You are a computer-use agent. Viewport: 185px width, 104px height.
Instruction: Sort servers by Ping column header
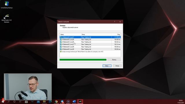tap(116, 34)
